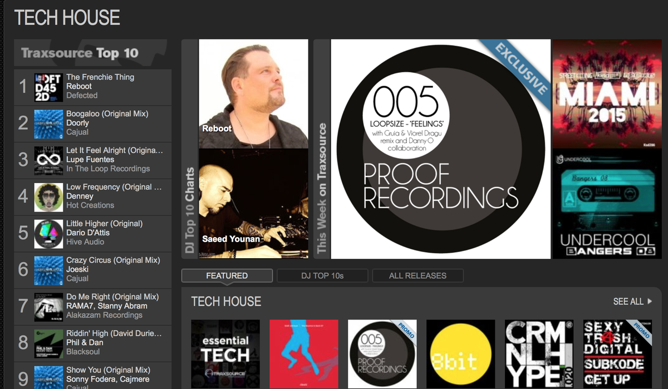Open Do Me Right (Original Mix) track

(112, 297)
